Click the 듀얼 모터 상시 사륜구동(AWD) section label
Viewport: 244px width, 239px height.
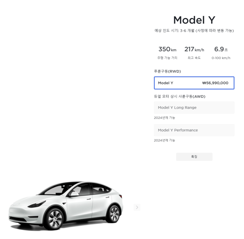tap(180, 97)
